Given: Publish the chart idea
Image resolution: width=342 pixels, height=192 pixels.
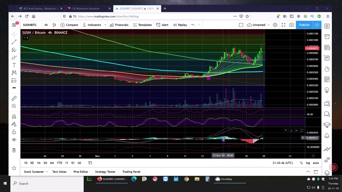Looking at the screenshot, I should (304, 25).
